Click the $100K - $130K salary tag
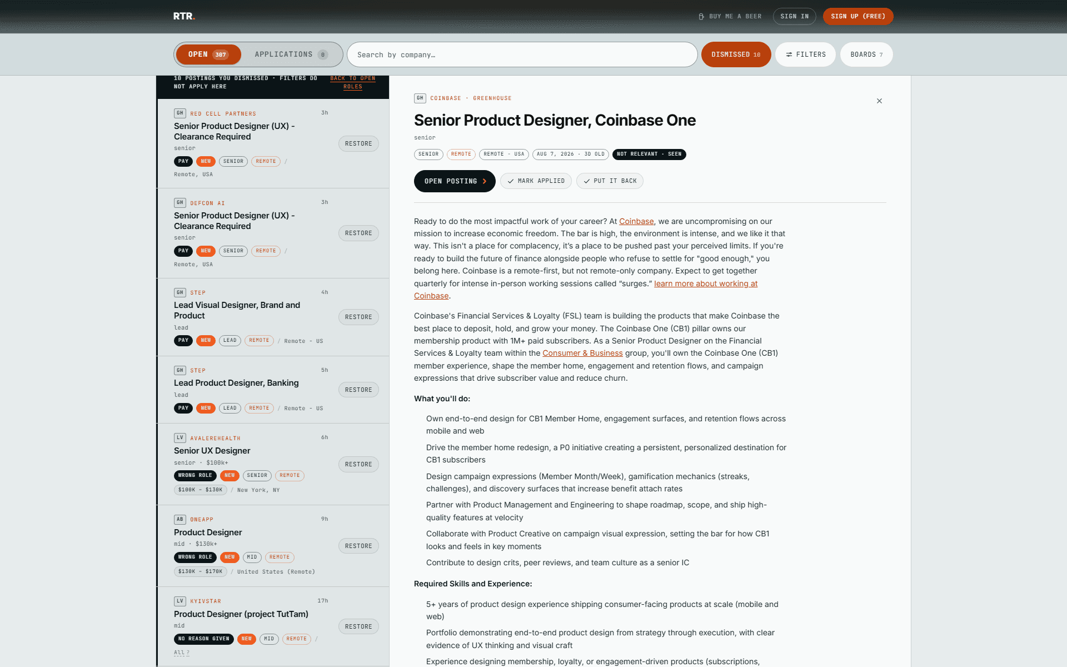 pos(200,490)
